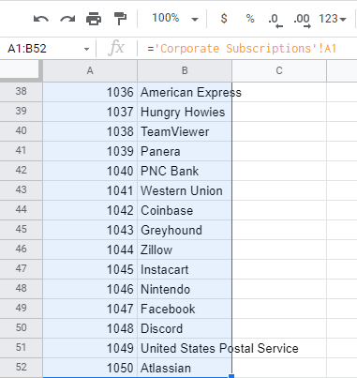Viewport: 357px width, 378px height.
Task: Click the American Express cell
Action: coord(185,92)
